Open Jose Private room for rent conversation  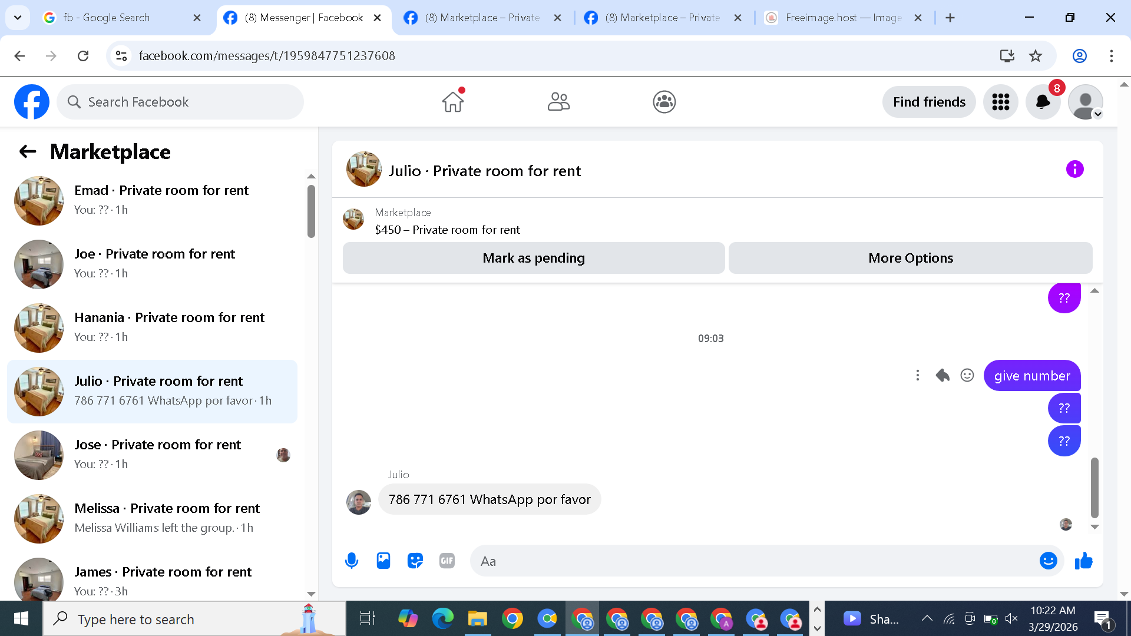pyautogui.click(x=152, y=455)
